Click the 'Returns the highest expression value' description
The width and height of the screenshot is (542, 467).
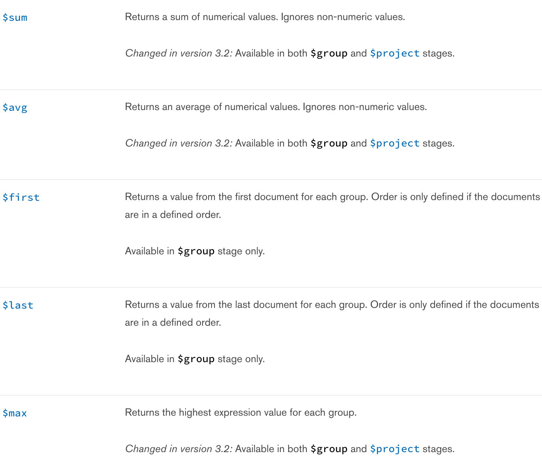[x=241, y=413]
